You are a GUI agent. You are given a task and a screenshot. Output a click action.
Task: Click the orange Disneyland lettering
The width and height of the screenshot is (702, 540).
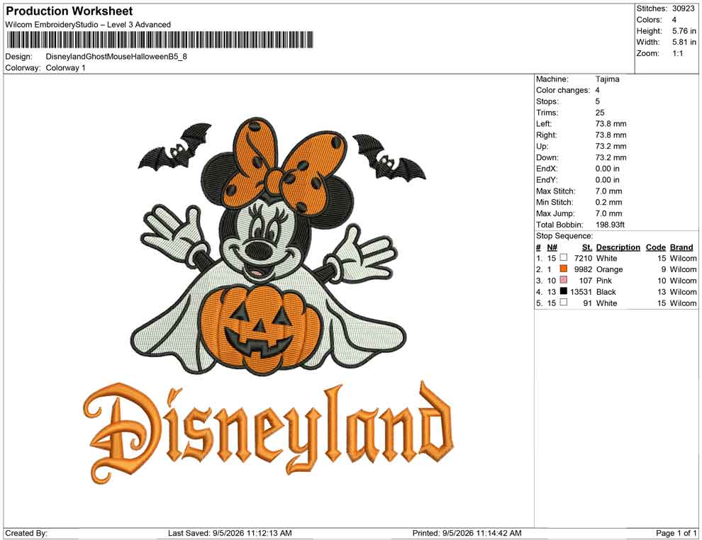[268, 434]
